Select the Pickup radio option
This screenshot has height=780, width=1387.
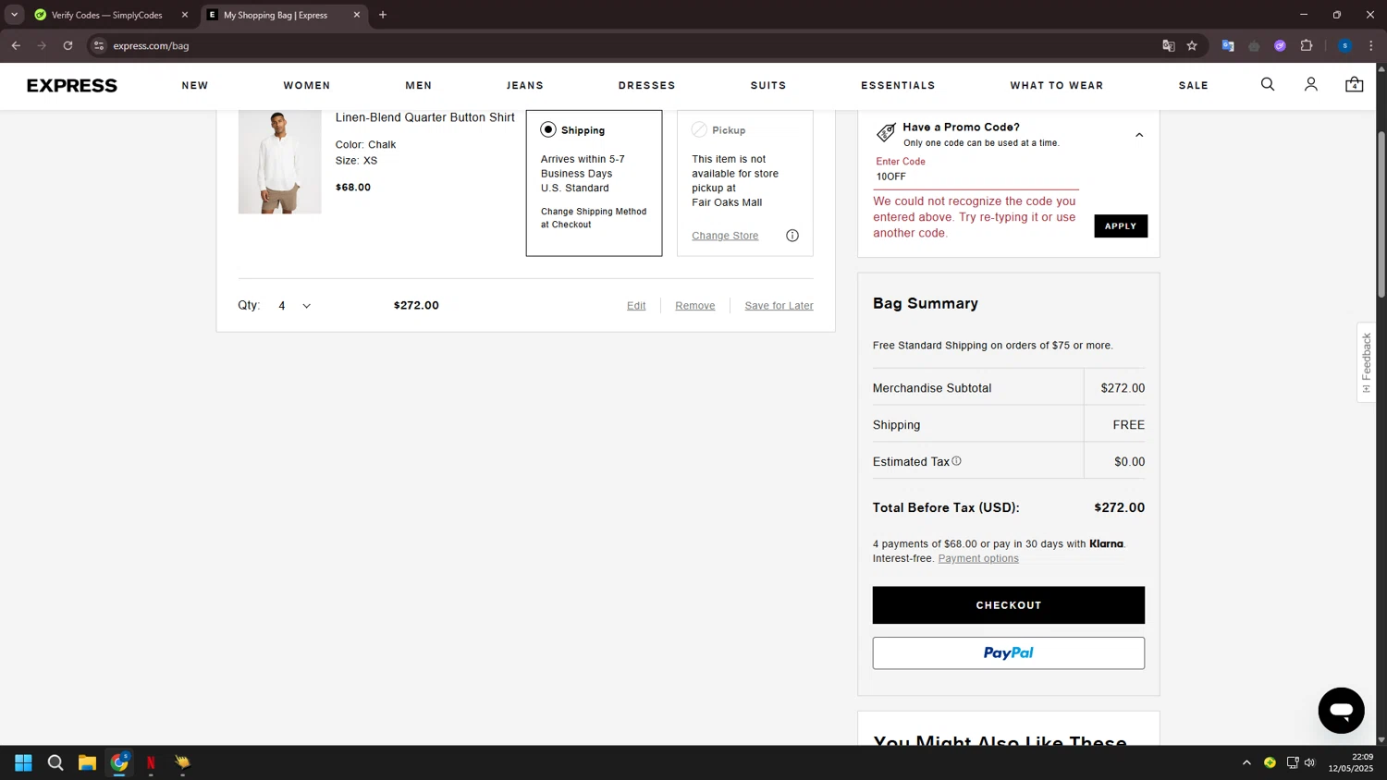(x=699, y=130)
